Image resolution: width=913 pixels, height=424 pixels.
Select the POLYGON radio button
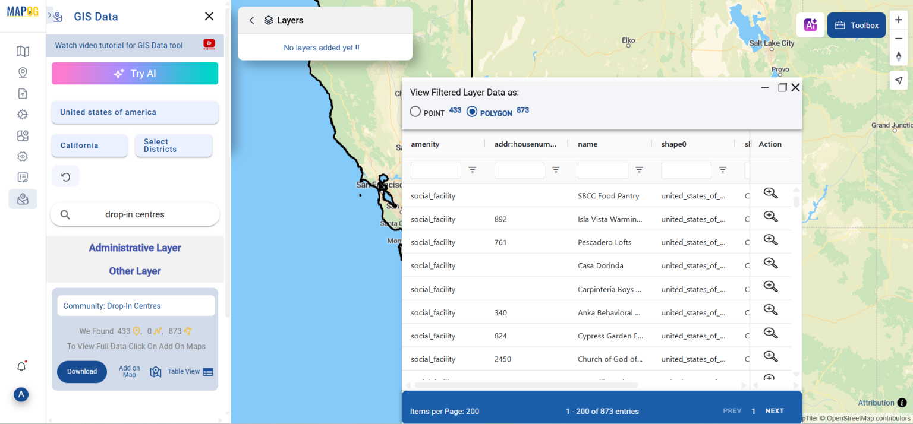coord(471,110)
